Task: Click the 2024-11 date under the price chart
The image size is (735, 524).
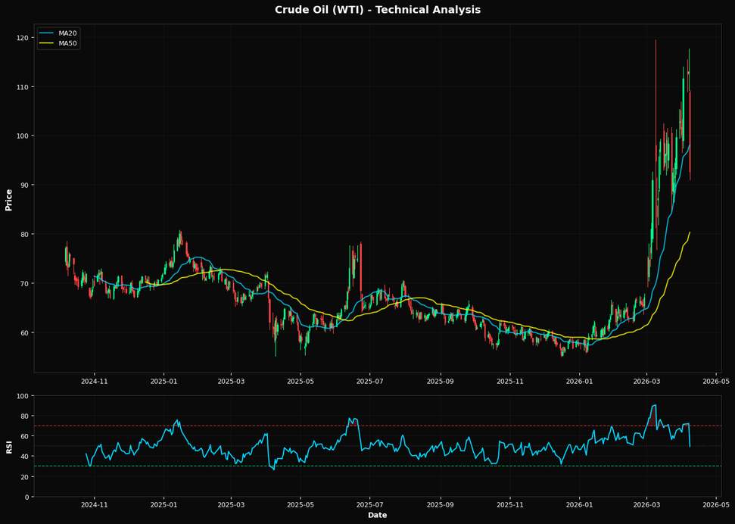Action: pyautogui.click(x=95, y=381)
